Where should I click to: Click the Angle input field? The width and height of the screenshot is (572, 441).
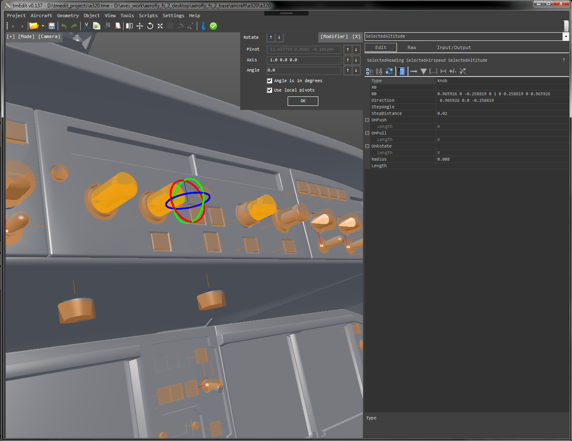pyautogui.click(x=304, y=71)
